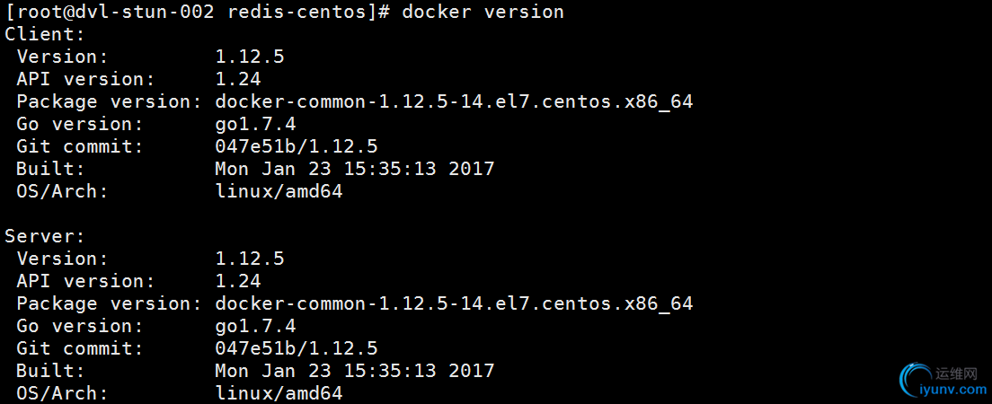This screenshot has height=404, width=992.
Task: Click the Client docker-common package version string
Action: click(455, 101)
